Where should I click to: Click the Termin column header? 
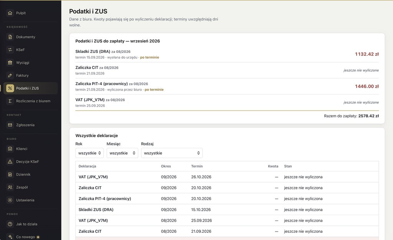[197, 166]
